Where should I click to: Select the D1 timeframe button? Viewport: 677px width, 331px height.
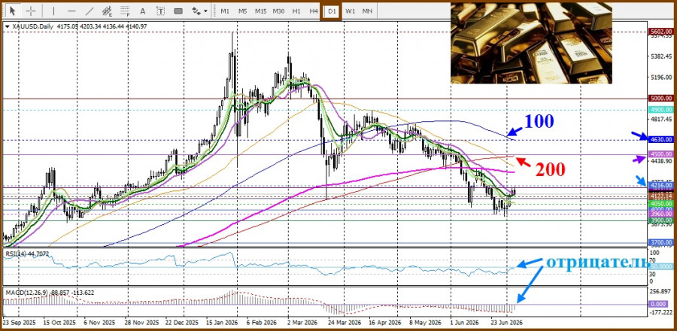click(x=332, y=11)
